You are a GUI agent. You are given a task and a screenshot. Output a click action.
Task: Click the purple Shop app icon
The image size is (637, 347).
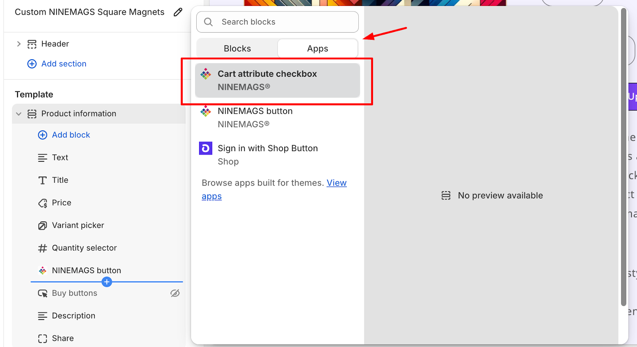pos(206,149)
